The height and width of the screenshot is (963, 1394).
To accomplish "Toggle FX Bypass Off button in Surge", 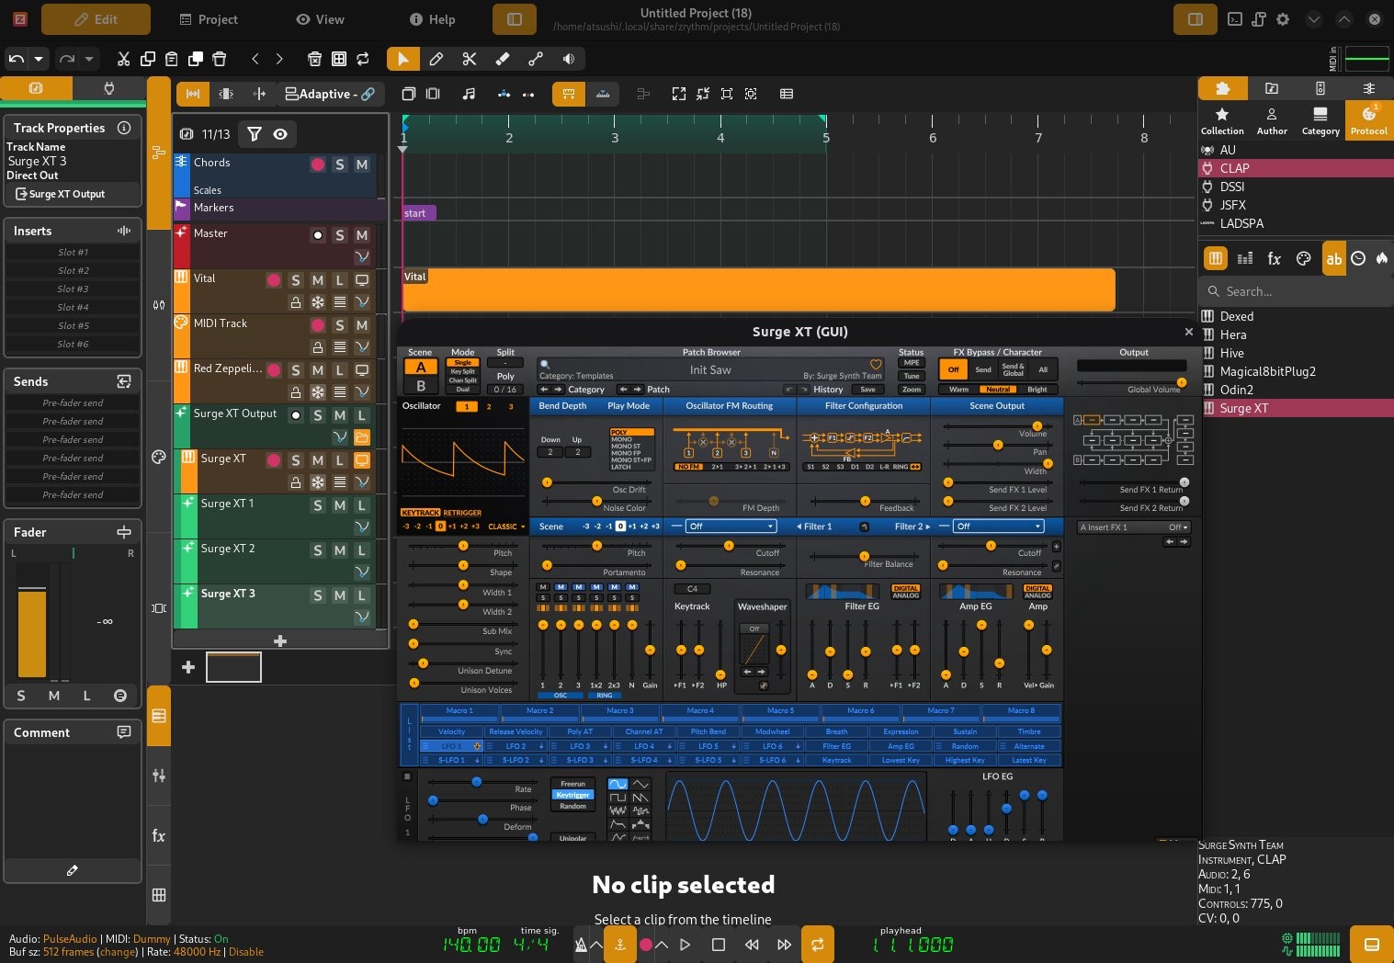I will tap(953, 369).
